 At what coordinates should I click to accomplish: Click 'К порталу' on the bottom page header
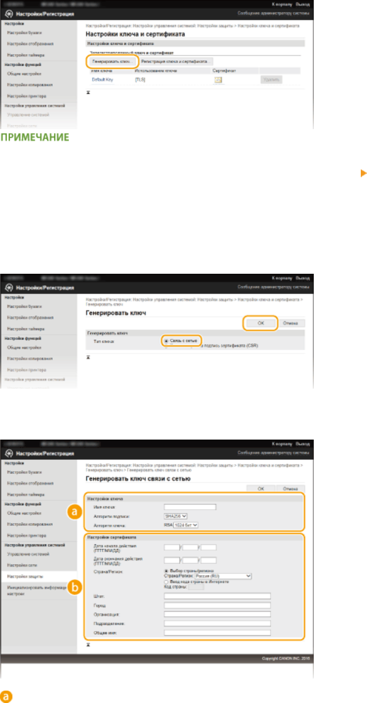pos(282,443)
